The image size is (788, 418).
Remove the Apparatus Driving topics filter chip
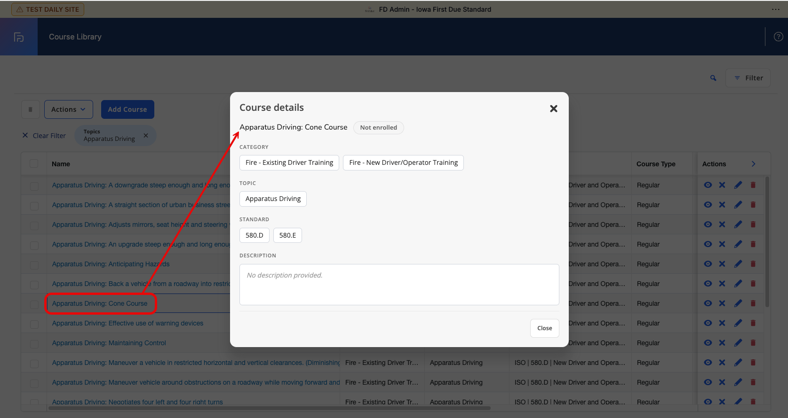(146, 135)
